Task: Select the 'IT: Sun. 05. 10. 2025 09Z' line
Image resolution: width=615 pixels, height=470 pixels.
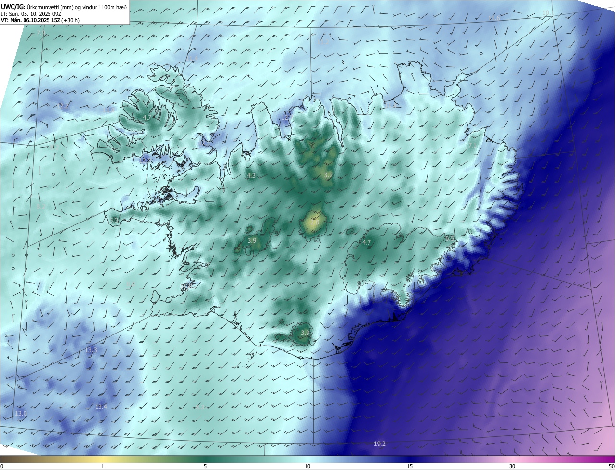Action: click(x=31, y=14)
